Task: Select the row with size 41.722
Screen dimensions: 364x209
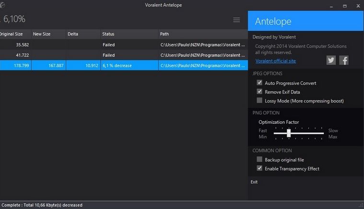Action: click(124, 55)
